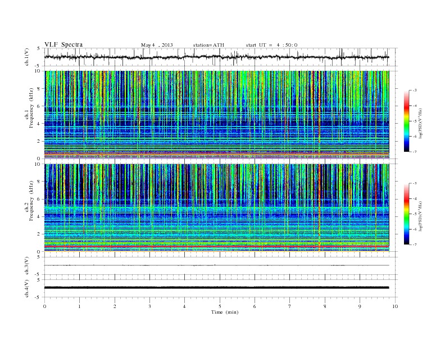Click the "ch.1(V)" waveform axis label
The height and width of the screenshot is (344, 445).
coord(27,57)
